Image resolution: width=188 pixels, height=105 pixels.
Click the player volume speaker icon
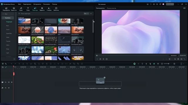[181, 59]
